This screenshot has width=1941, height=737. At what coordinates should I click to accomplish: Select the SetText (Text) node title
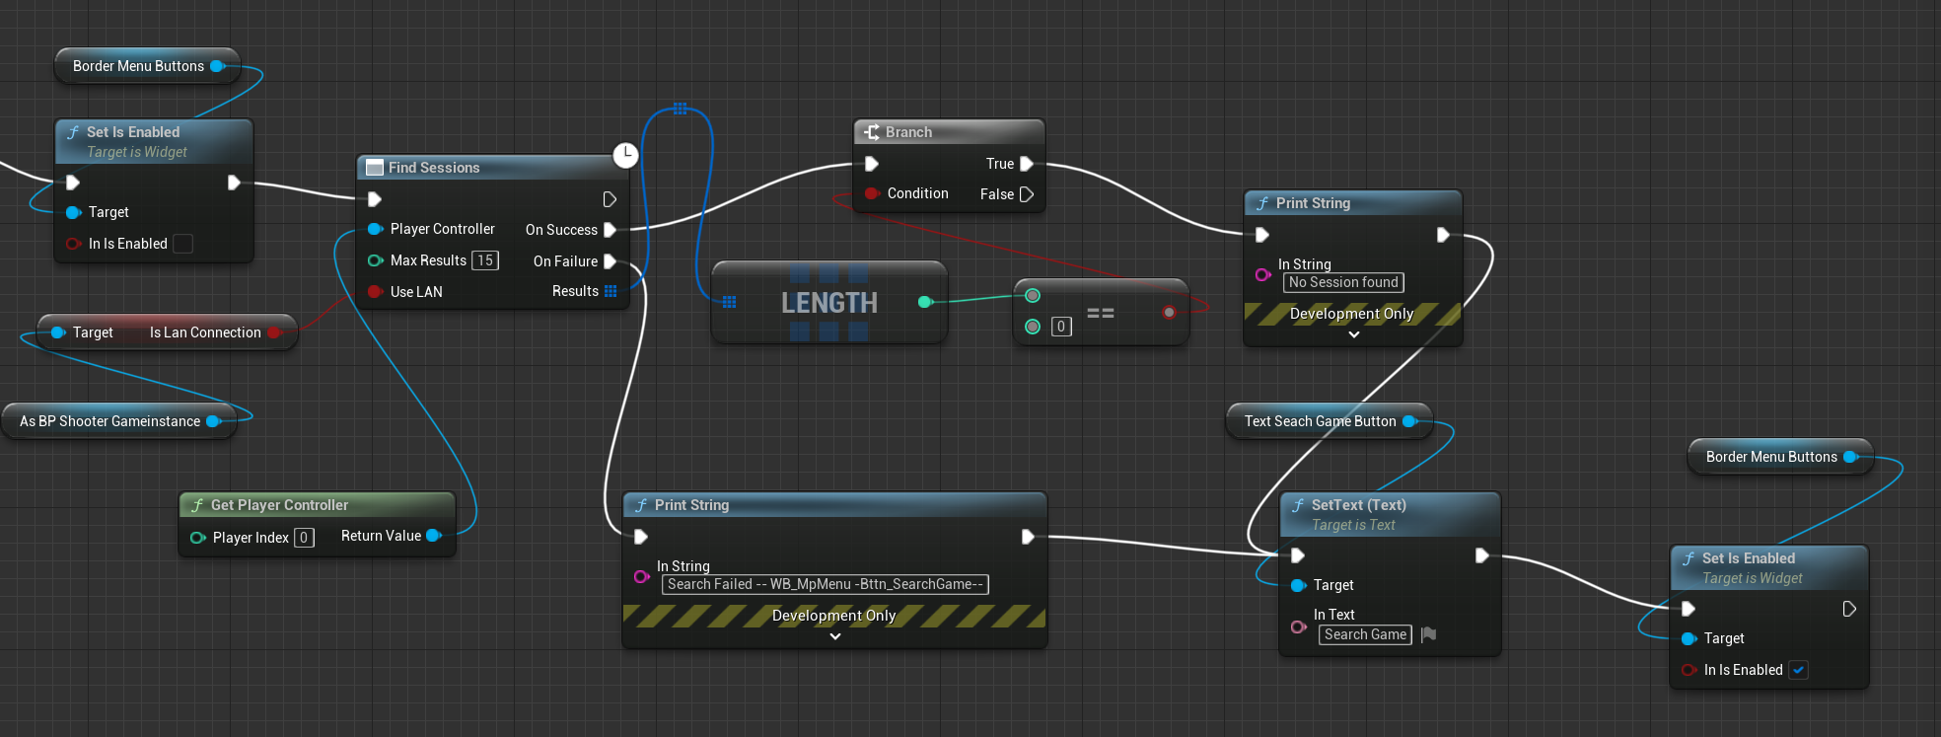tap(1359, 505)
